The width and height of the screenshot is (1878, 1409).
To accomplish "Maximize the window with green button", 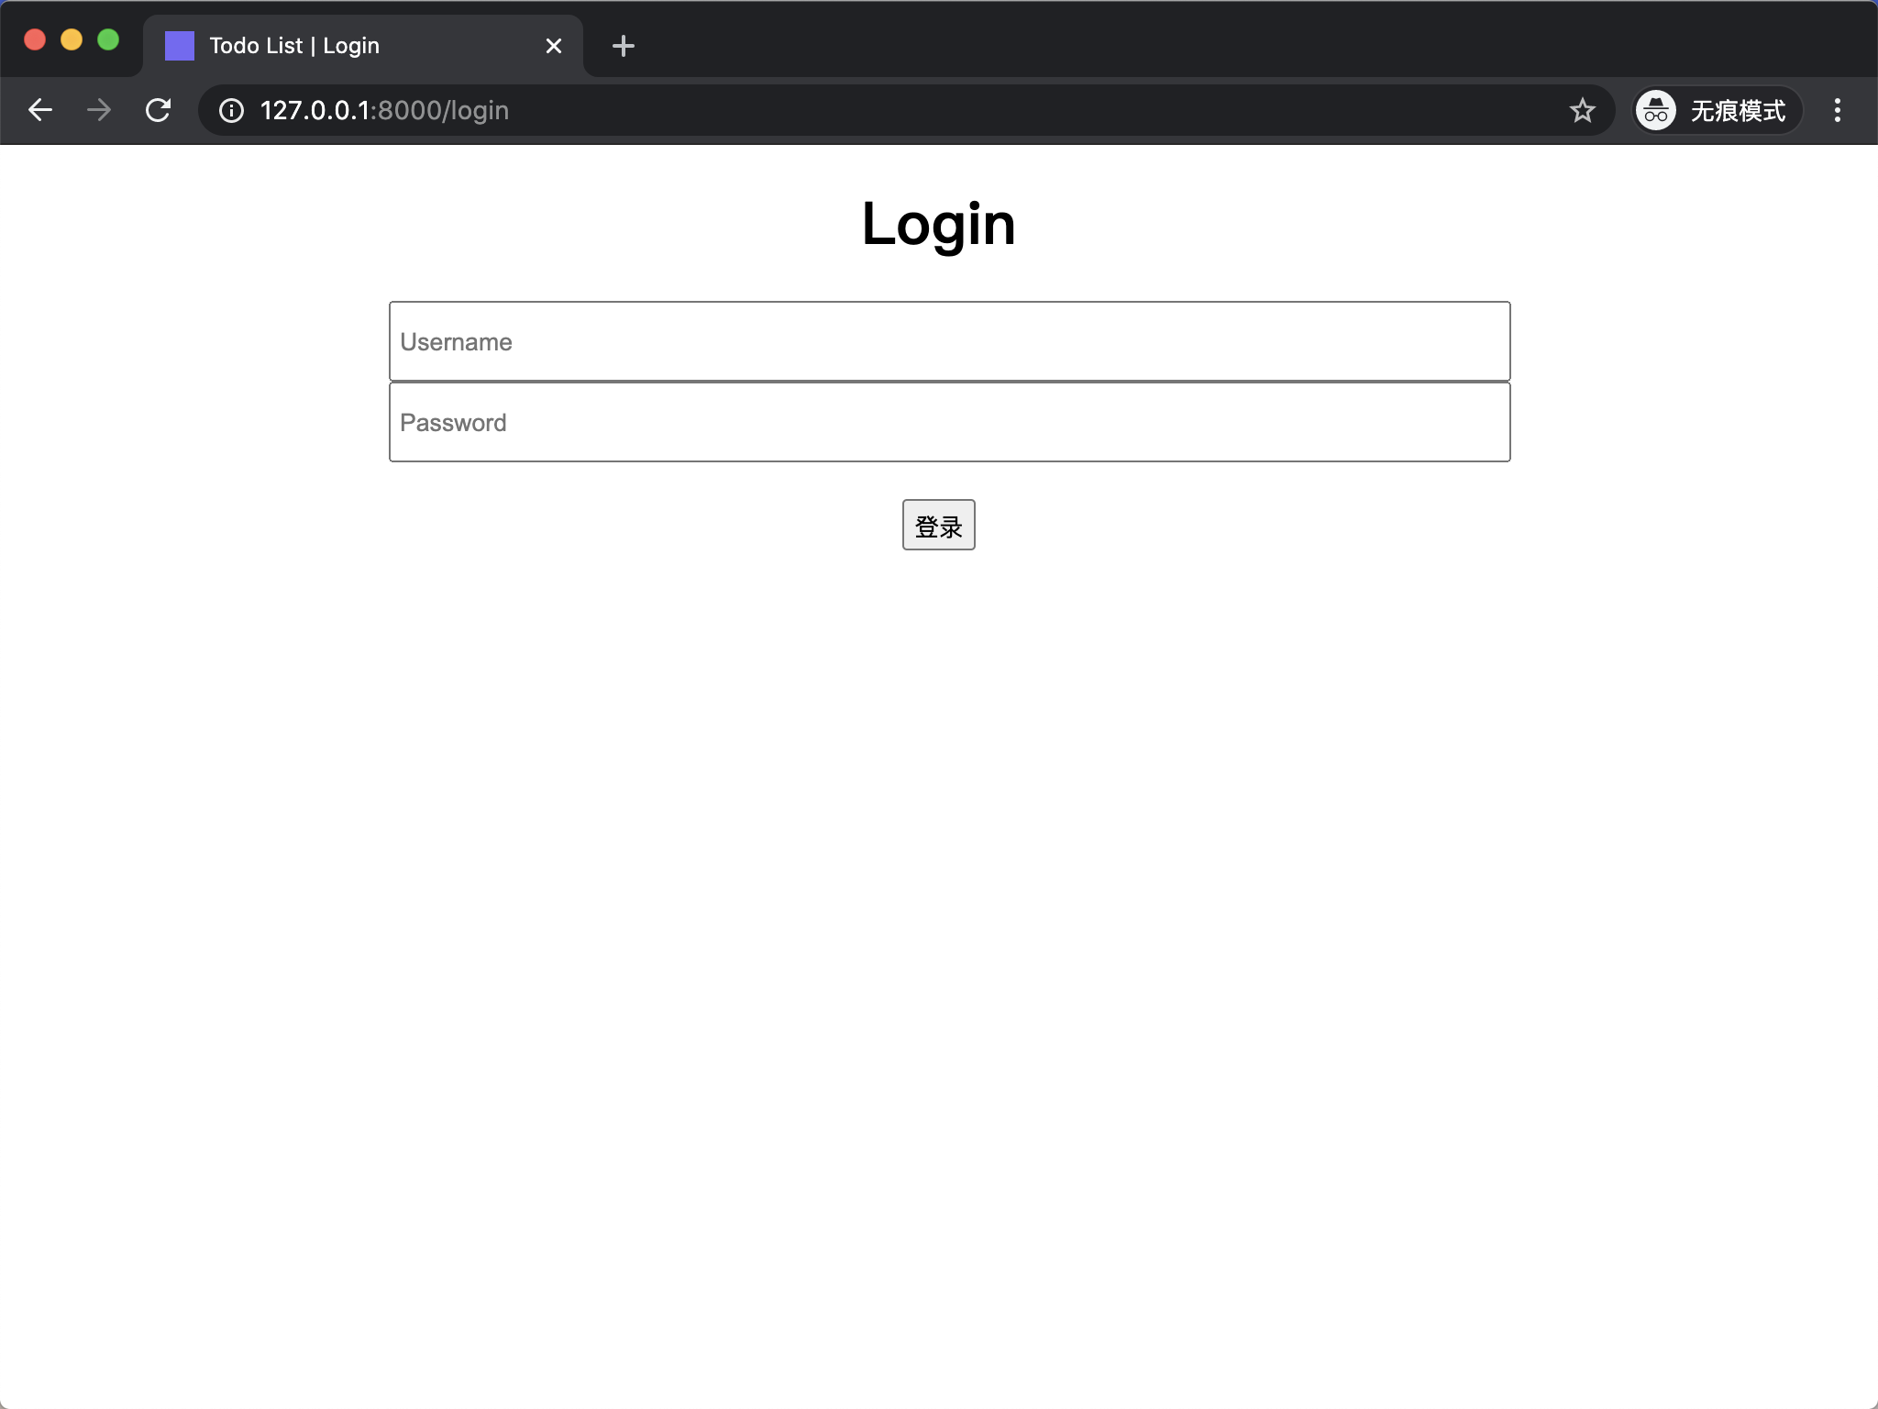I will pyautogui.click(x=108, y=39).
